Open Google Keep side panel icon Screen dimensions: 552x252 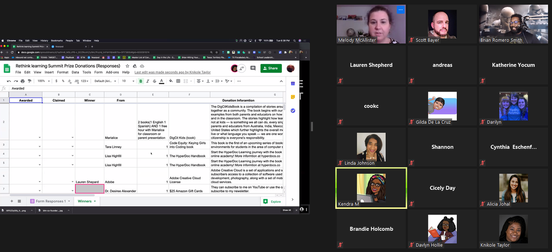(x=293, y=97)
